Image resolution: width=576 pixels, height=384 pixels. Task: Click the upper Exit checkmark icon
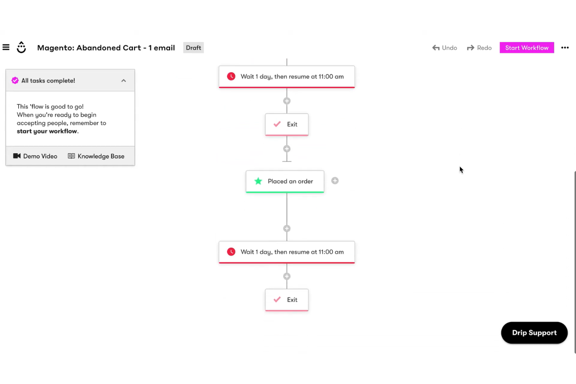pos(277,124)
